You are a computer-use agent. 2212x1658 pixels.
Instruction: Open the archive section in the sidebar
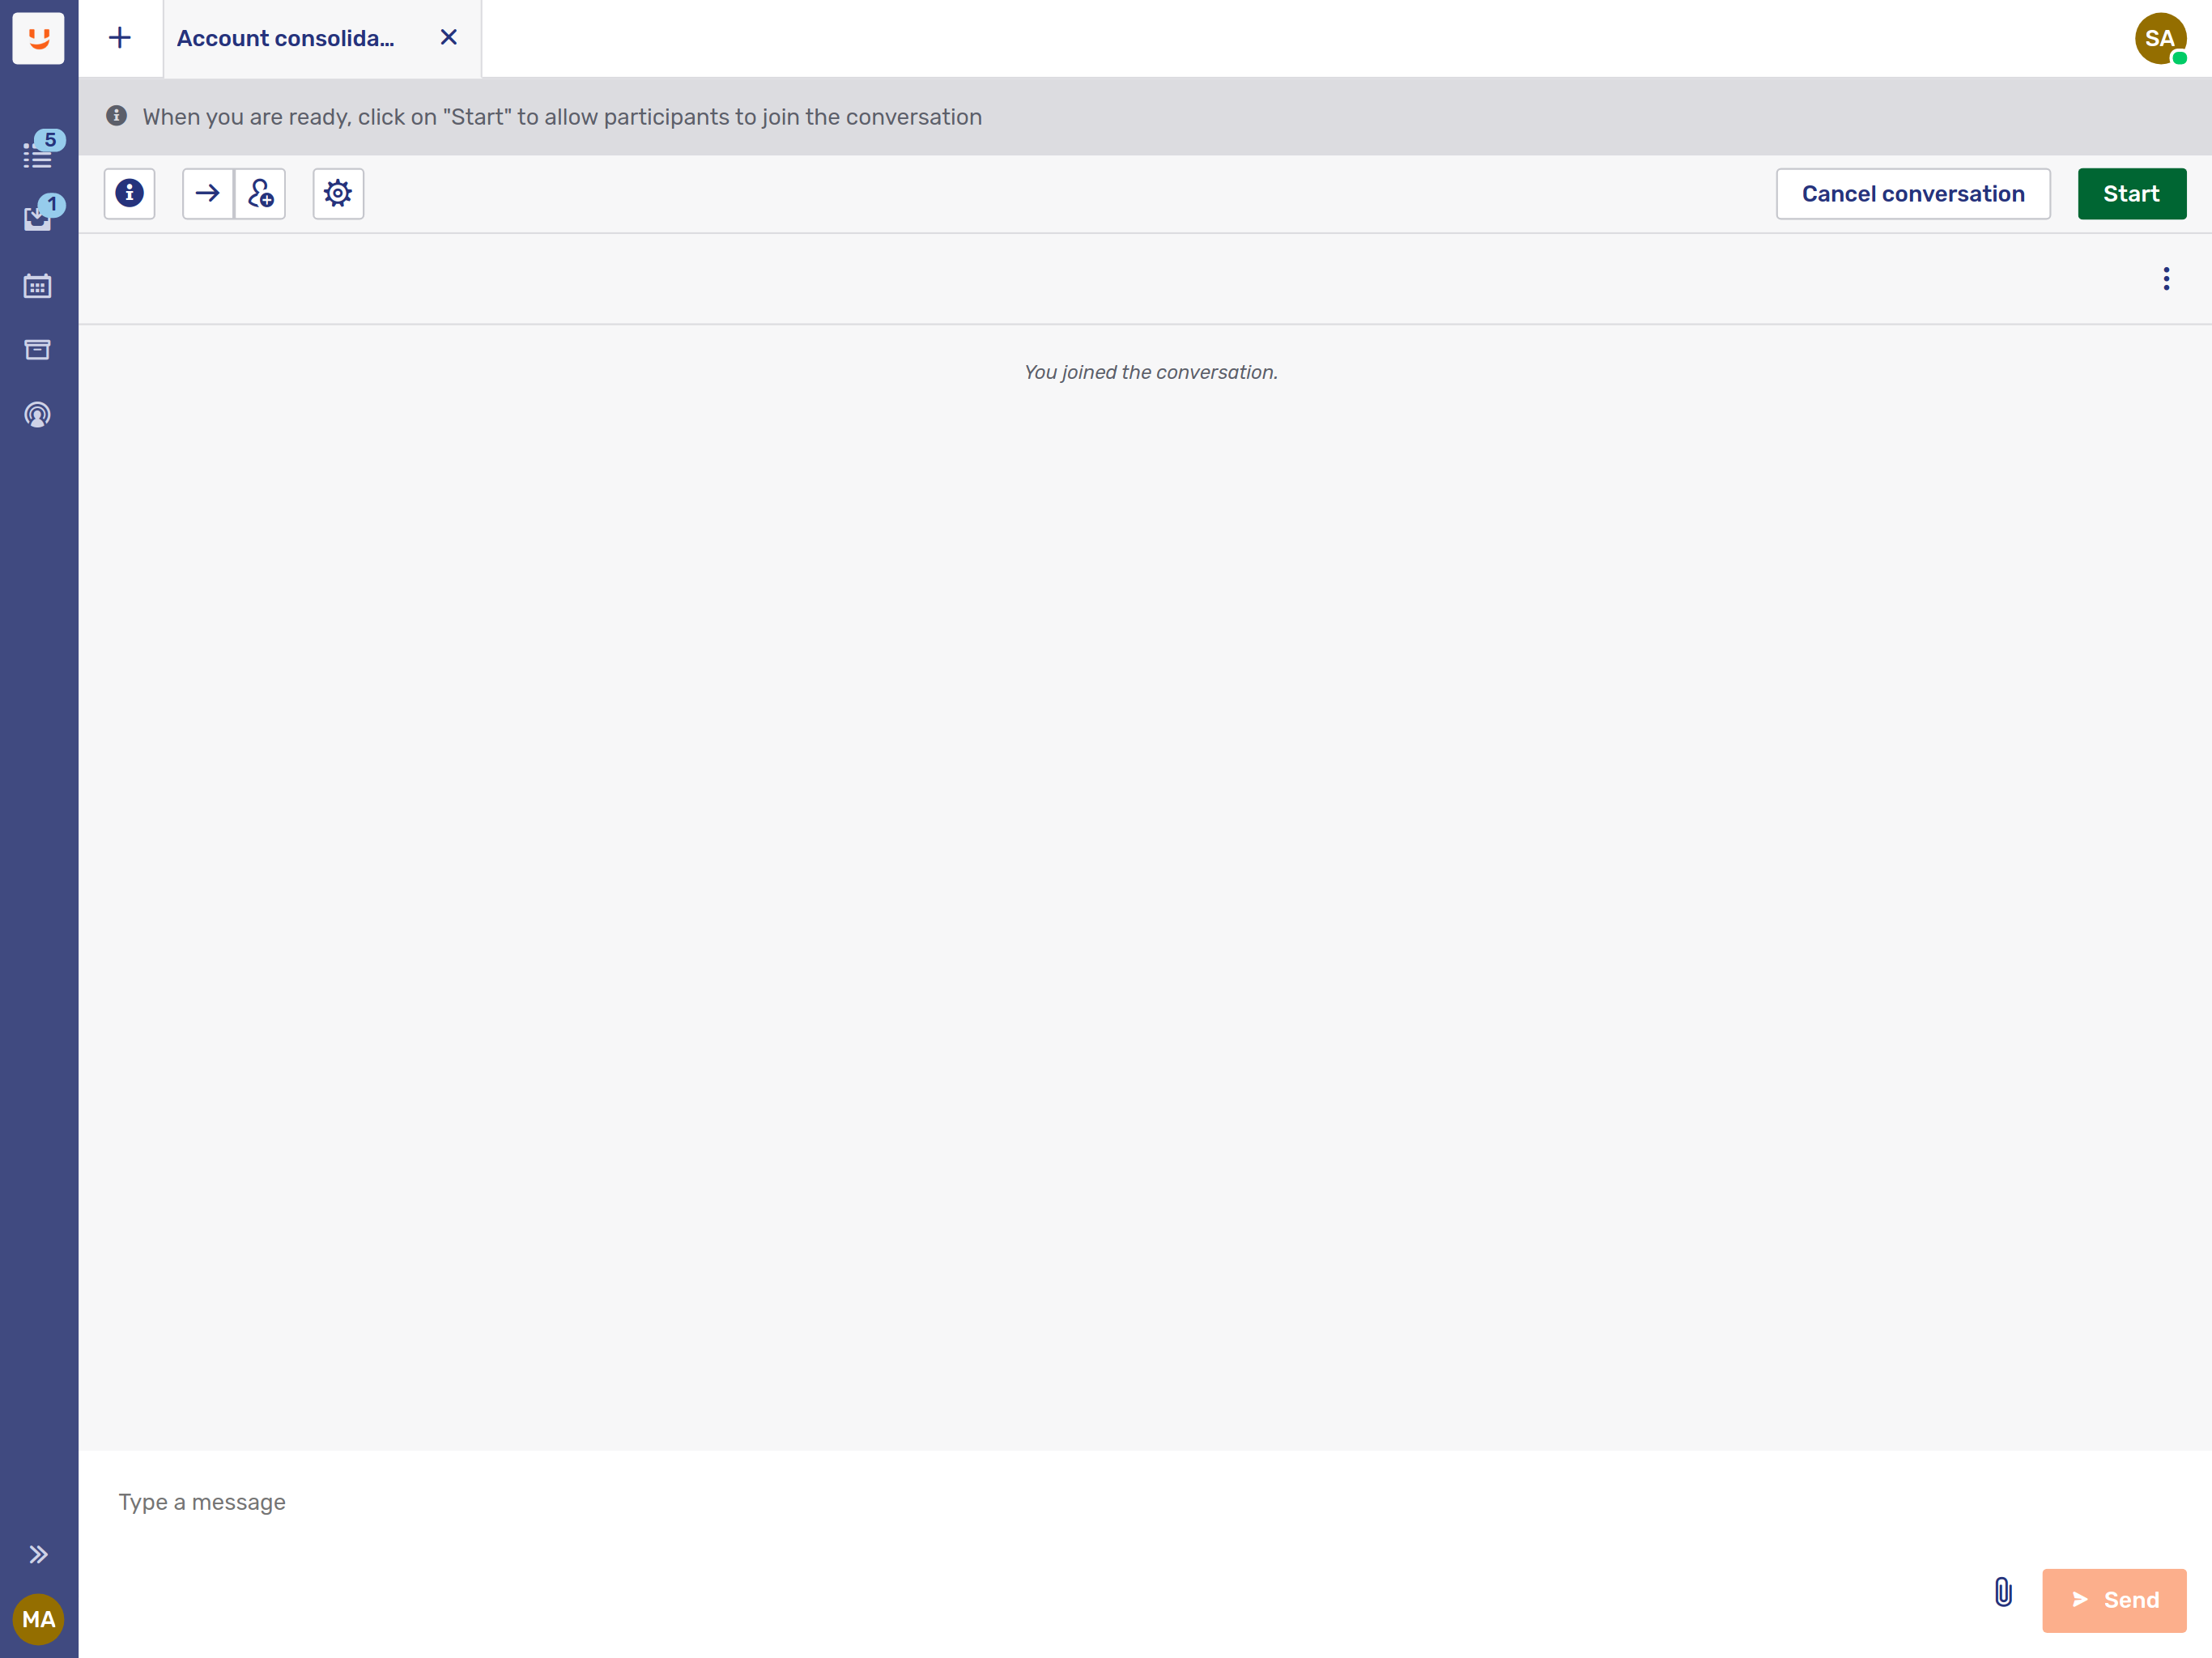click(x=37, y=349)
